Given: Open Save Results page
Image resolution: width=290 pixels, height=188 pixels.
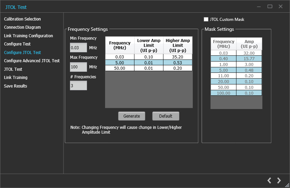Looking at the screenshot, I should tap(16, 86).
